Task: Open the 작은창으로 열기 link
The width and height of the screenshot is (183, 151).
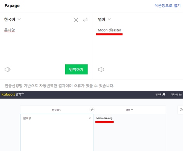Action: [x=167, y=5]
